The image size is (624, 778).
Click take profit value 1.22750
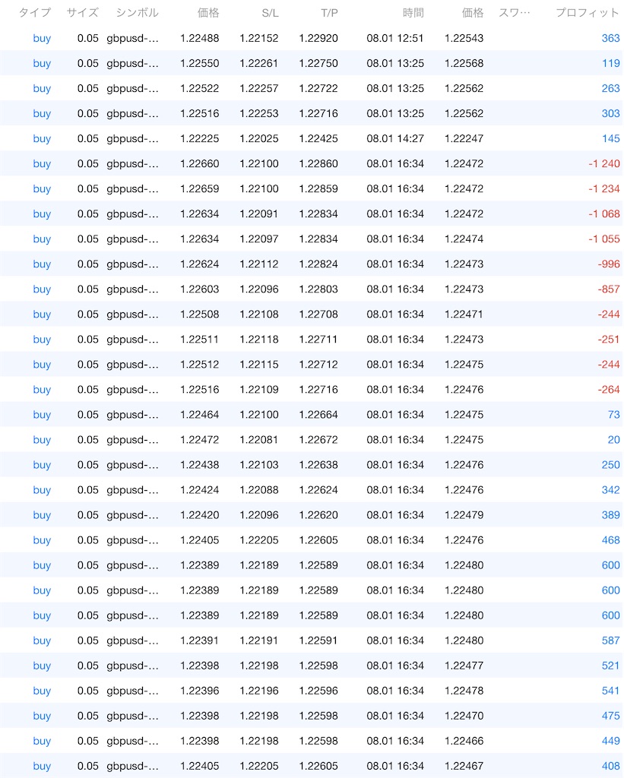318,64
